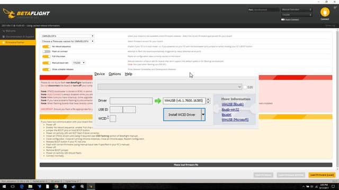Open File Explorer from the taskbar
The image size is (339, 190).
30,186
